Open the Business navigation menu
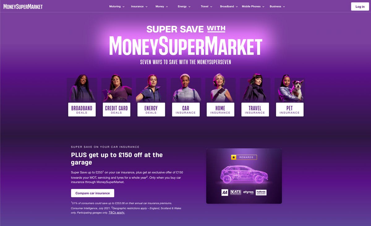The width and height of the screenshot is (371, 226). click(x=277, y=7)
